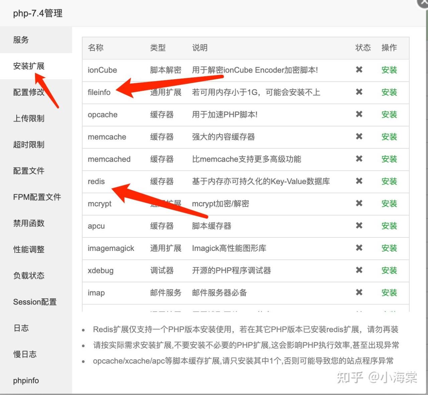Click the X status icon for imap

click(x=359, y=292)
